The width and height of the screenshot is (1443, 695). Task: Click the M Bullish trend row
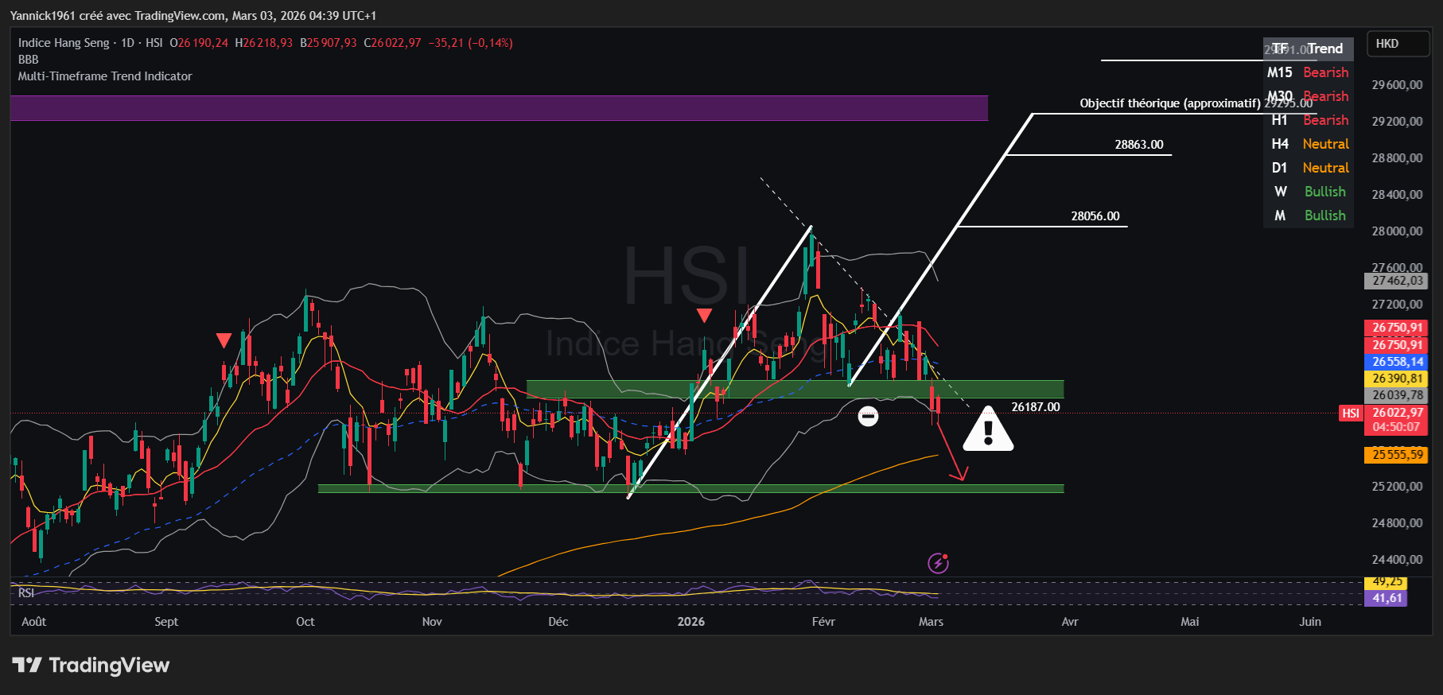click(1308, 215)
